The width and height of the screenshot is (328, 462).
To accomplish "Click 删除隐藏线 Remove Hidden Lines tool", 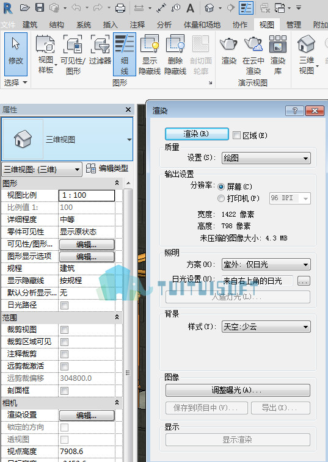I will 175,54.
